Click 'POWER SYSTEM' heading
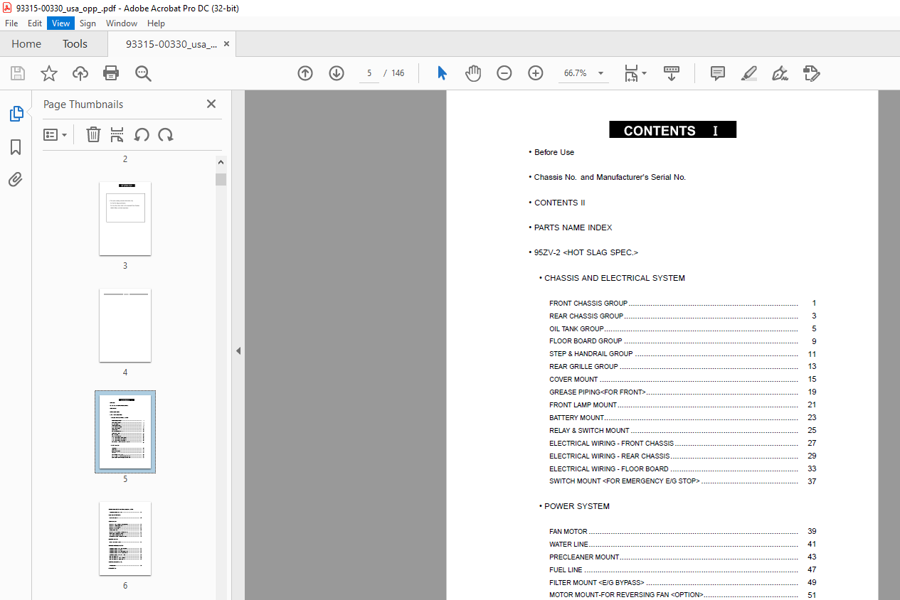The width and height of the screenshot is (900, 600). [x=577, y=506]
